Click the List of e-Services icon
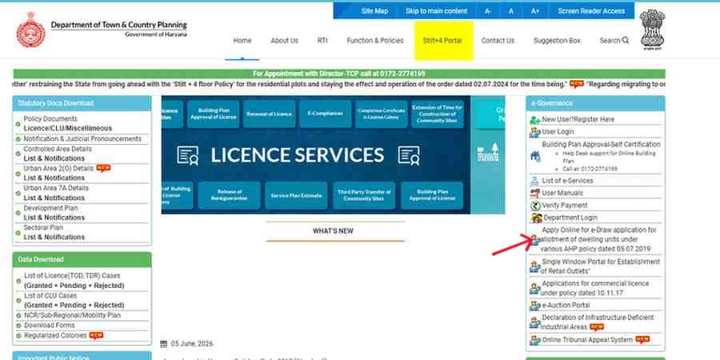The width and height of the screenshot is (720, 360). click(534, 181)
